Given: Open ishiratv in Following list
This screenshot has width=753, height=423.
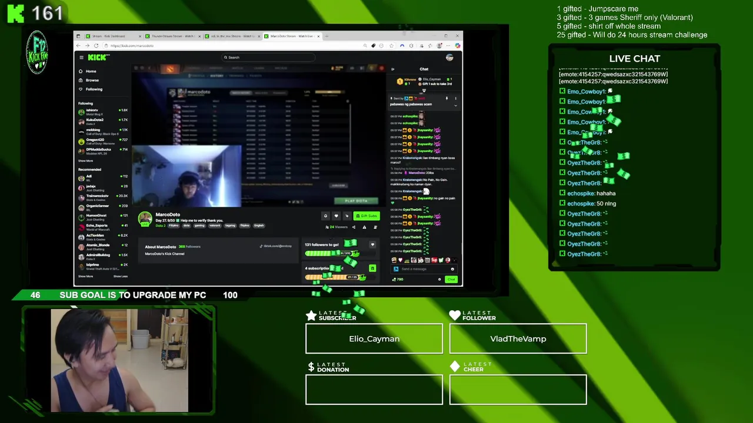Looking at the screenshot, I should (103, 111).
